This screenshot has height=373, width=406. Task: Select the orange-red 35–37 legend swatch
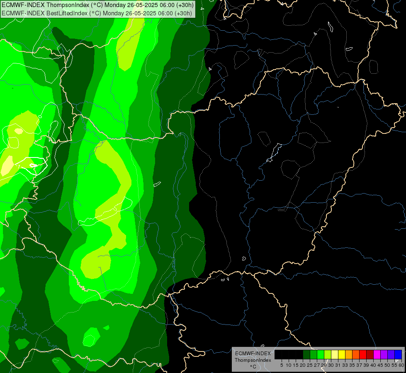pyautogui.click(x=356, y=355)
